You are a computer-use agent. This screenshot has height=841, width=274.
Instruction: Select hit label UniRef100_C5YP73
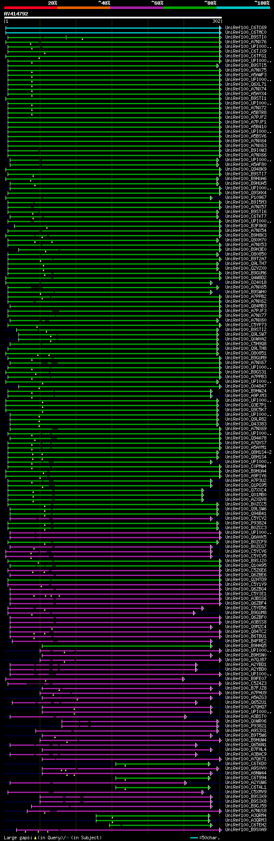coord(246,325)
